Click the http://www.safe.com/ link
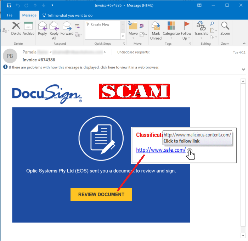This screenshot has height=241, width=248. pos(161,150)
